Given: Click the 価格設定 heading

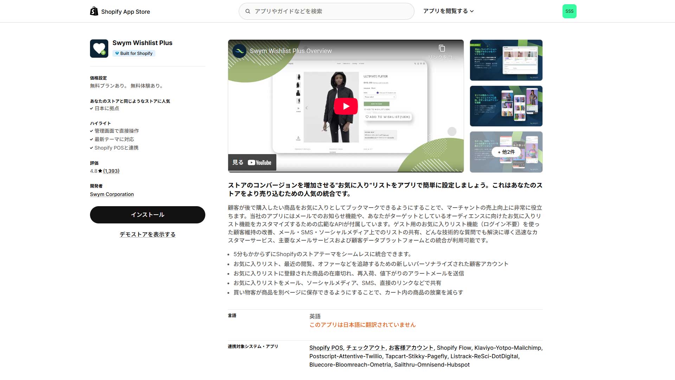Looking at the screenshot, I should pyautogui.click(x=98, y=78).
